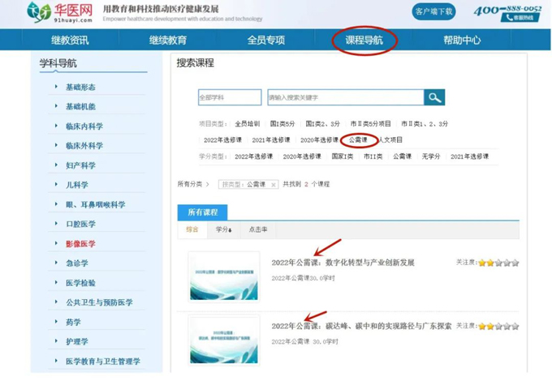
Task: Filter credit type by 2022年选修课
Action: tap(253, 156)
